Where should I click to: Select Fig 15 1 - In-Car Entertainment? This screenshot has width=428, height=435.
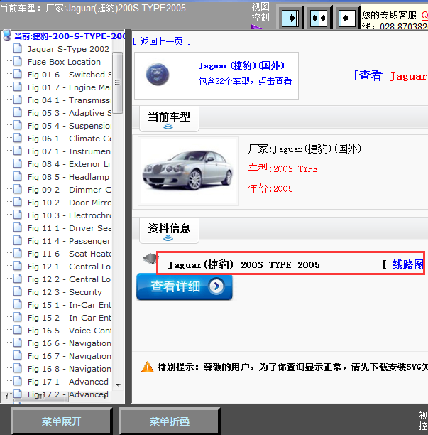pyautogui.click(x=70, y=305)
